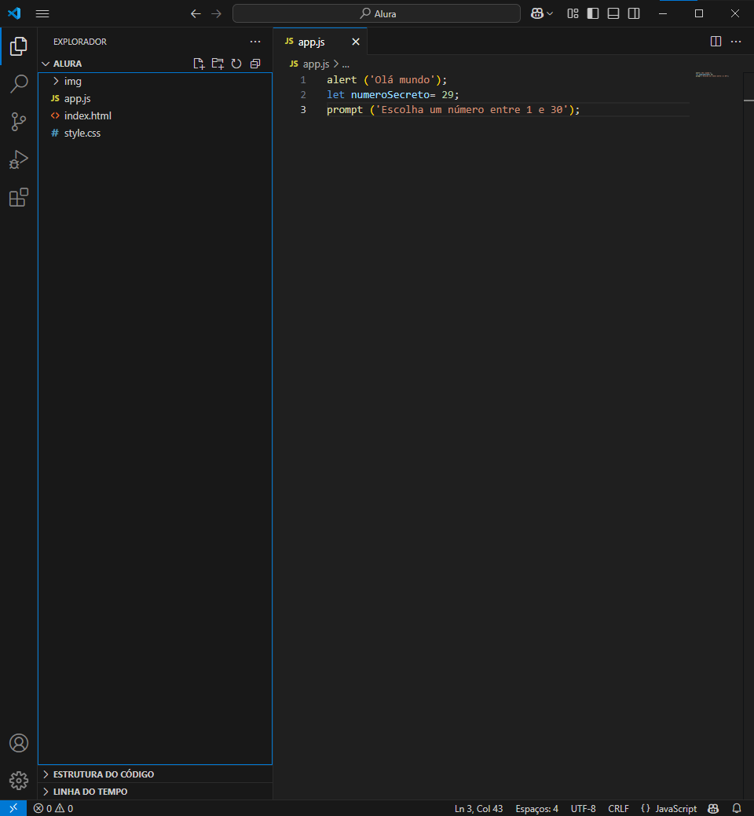Open style.css in file tree
The height and width of the screenshot is (816, 754).
tap(155, 133)
